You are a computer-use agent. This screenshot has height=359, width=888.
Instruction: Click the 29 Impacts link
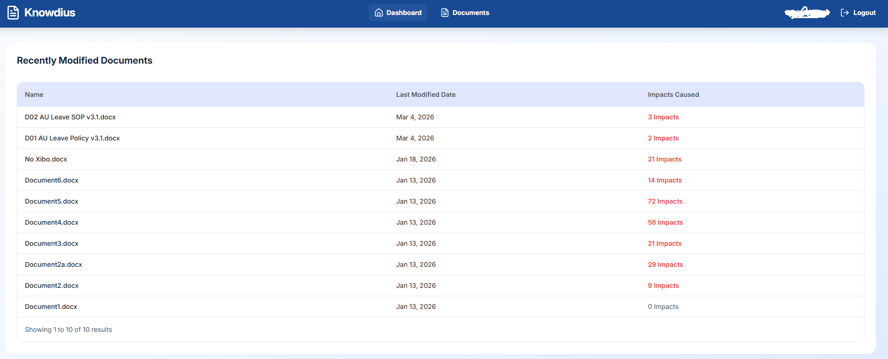[x=665, y=264]
